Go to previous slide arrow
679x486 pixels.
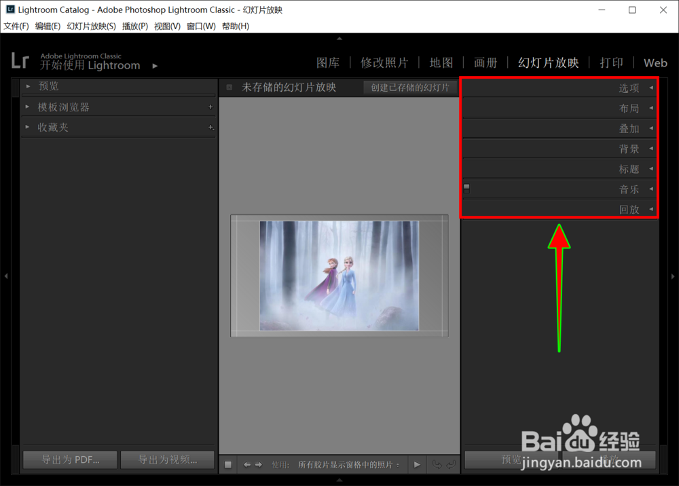point(247,465)
